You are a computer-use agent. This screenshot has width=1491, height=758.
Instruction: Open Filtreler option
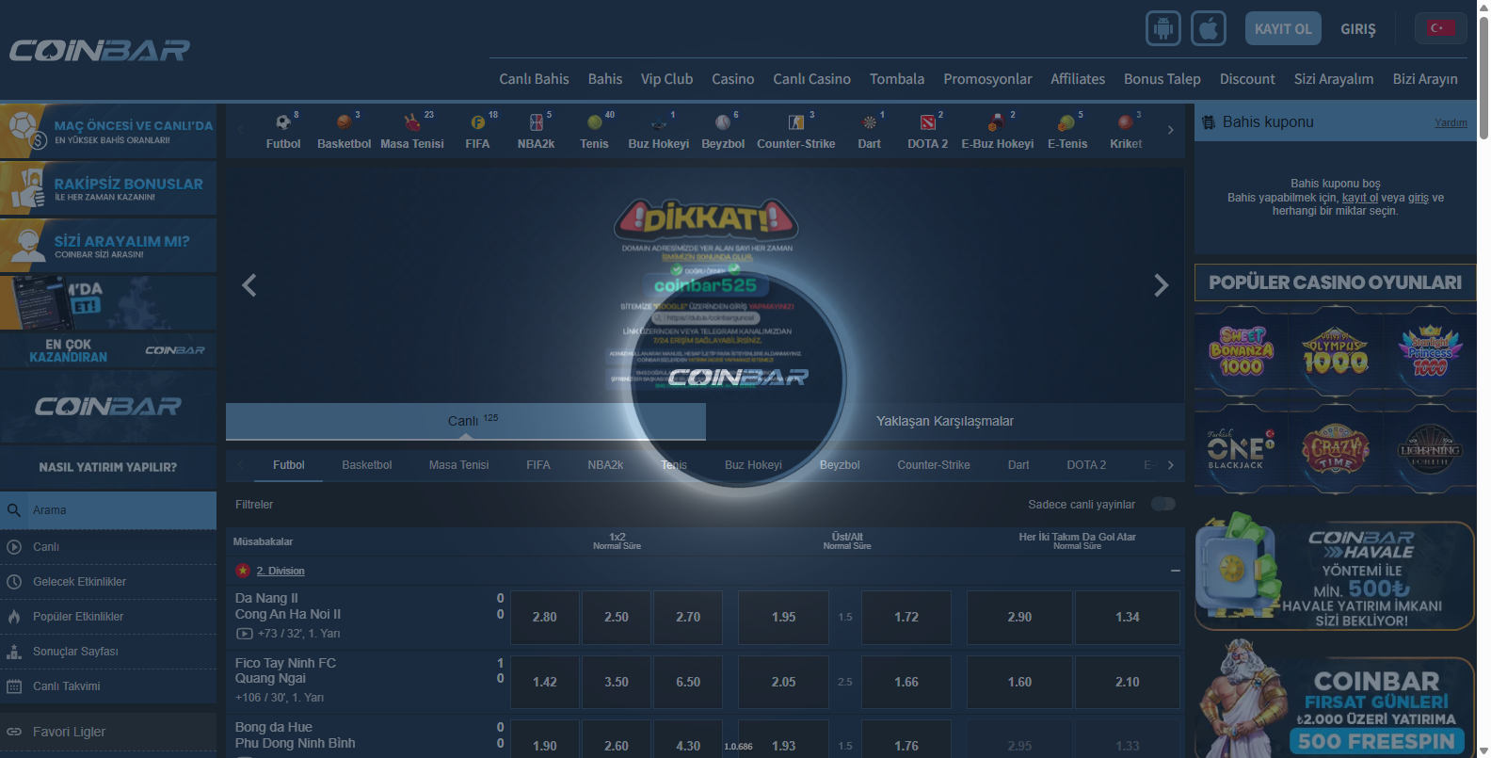[254, 505]
